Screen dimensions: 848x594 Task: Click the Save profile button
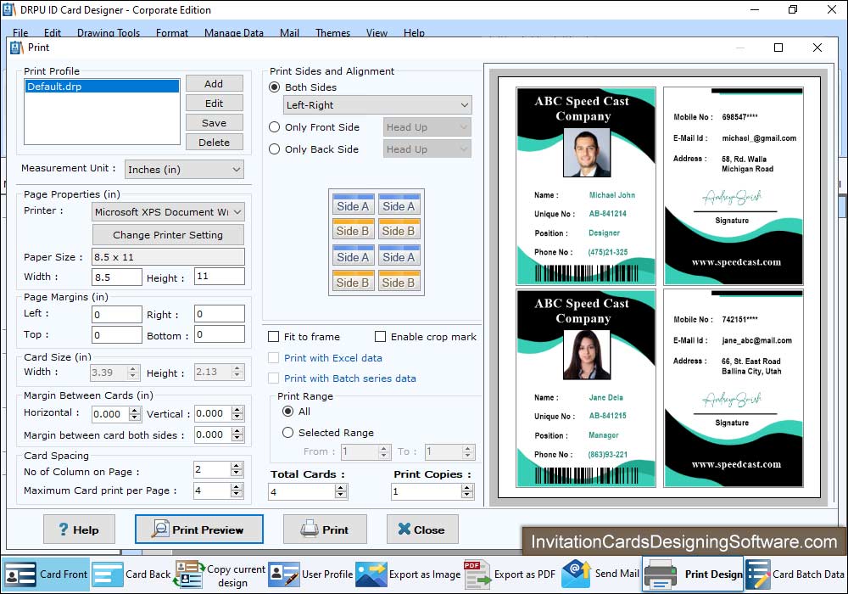tap(215, 122)
